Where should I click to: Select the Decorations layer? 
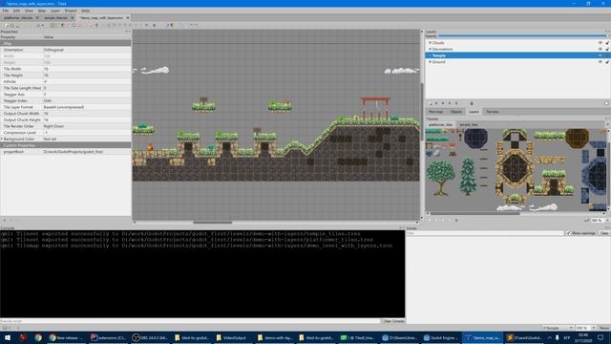tap(442, 49)
